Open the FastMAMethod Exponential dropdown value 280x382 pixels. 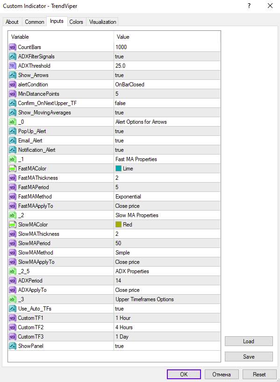pos(167,196)
